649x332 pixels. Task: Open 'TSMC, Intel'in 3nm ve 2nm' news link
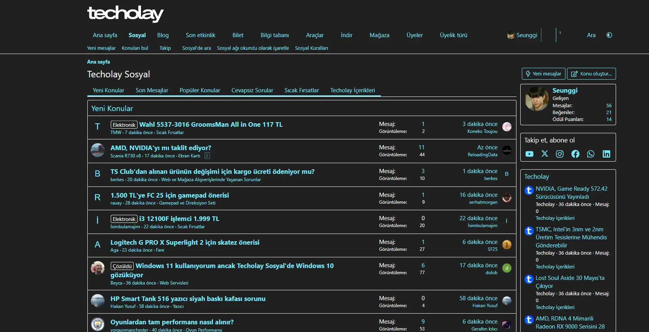[571, 237]
